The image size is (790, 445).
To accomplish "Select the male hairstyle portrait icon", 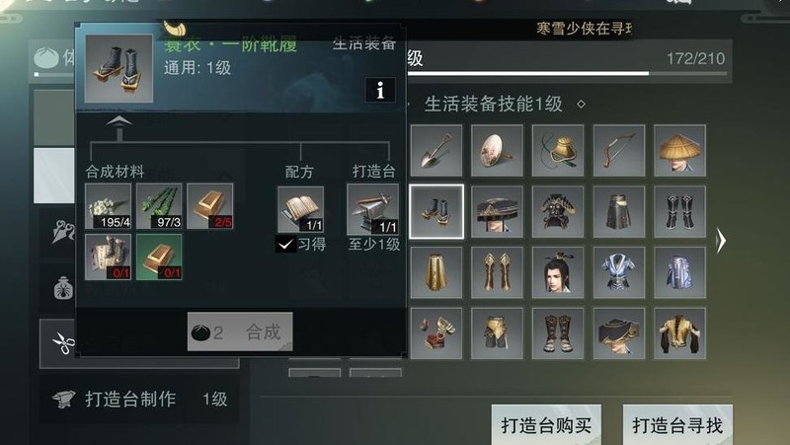I will tap(558, 272).
